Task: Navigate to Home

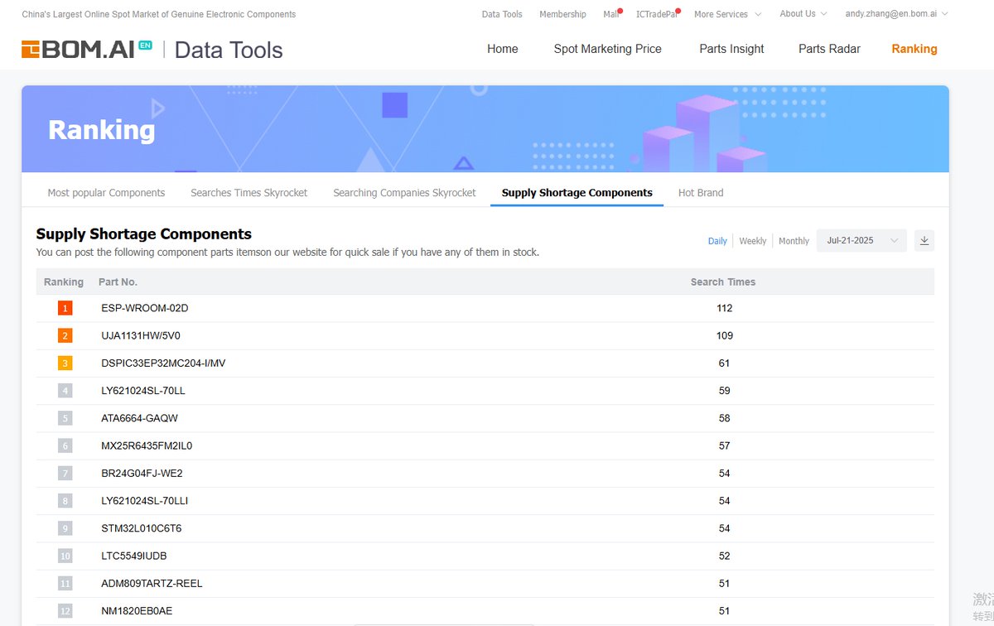Action: 502,49
